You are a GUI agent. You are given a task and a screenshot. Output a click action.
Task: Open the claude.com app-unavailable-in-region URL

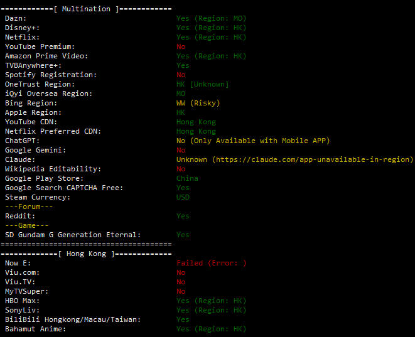(313, 159)
